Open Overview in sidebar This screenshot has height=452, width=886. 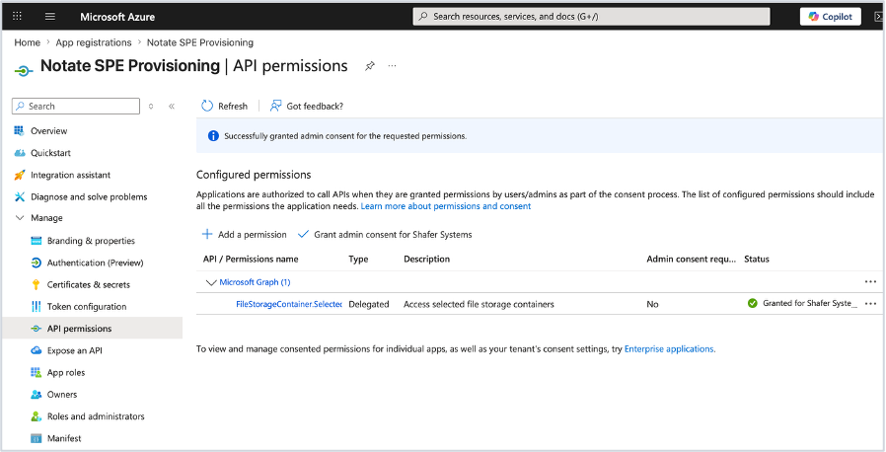click(x=48, y=130)
